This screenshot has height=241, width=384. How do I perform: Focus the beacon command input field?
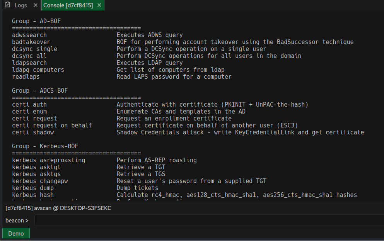point(209,221)
